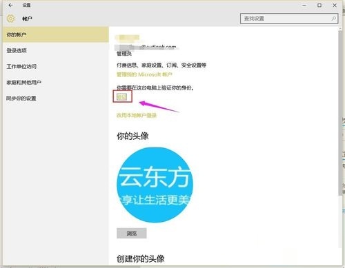Click 改用本地帐户登录 link
Screen dimensions: 345x268
(x=137, y=115)
